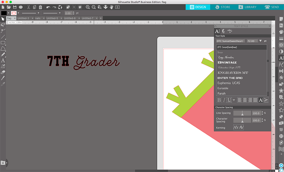Go to the DESIGN tab
The width and height of the screenshot is (284, 172).
pos(198,7)
